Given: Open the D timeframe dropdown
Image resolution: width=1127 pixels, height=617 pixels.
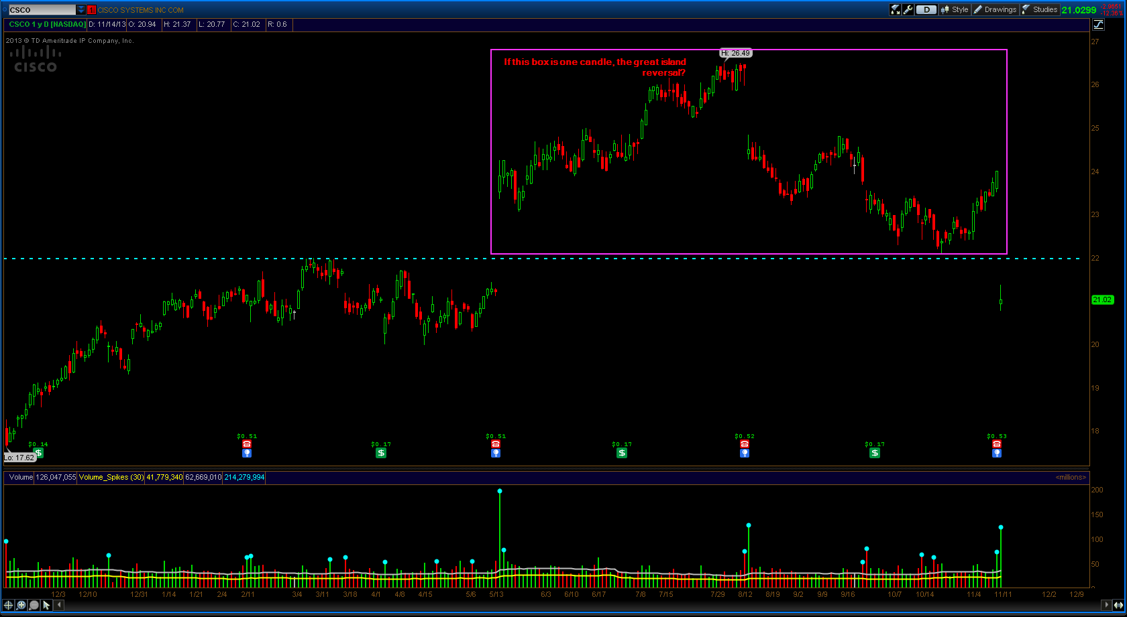Looking at the screenshot, I should click(925, 9).
